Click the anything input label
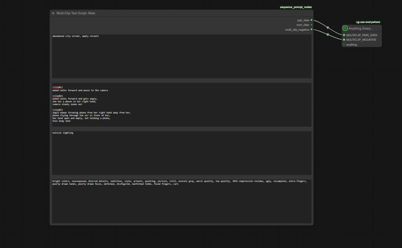This screenshot has height=248, width=402. click(351, 45)
